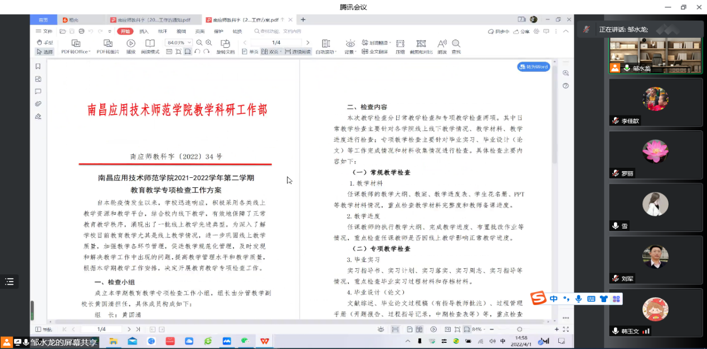Screen dimensions: 707x349
Task: Adjust the zoom slider in status bar
Action: (x=519, y=329)
